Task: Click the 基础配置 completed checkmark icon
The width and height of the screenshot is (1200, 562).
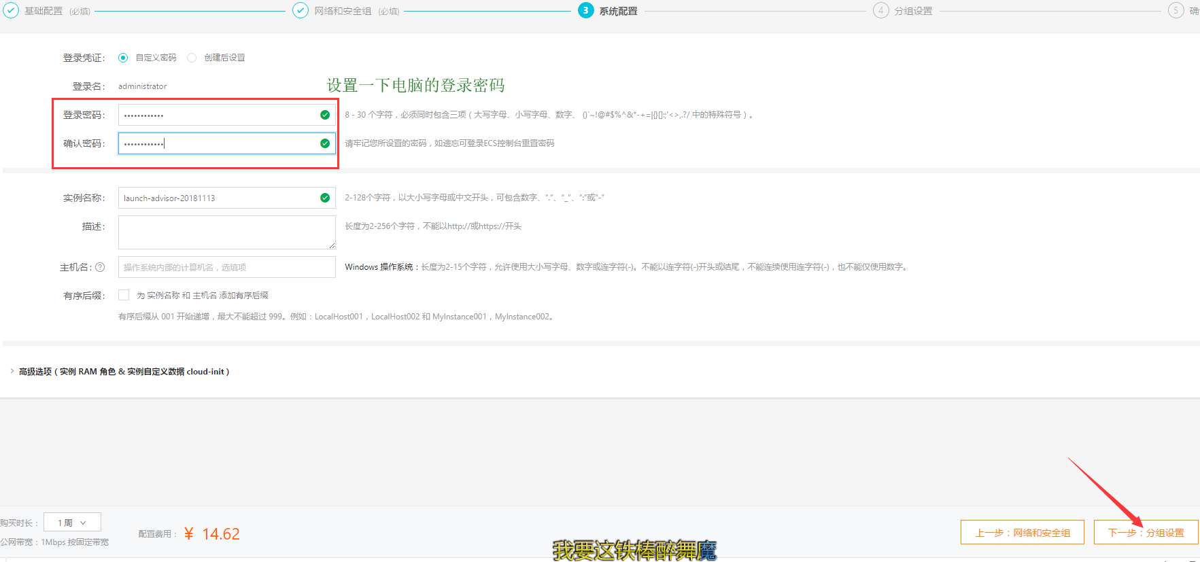Action: pyautogui.click(x=11, y=10)
